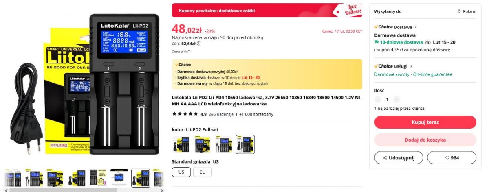Decrease quantity with the minus button

click(x=378, y=99)
